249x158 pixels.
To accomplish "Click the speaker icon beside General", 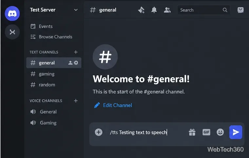I will pos(33,112).
